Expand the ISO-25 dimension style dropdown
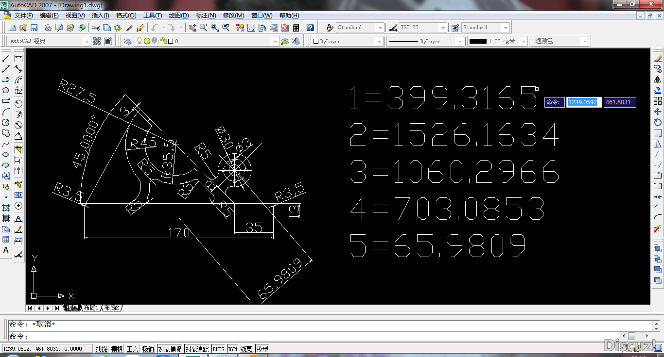The height and width of the screenshot is (357, 664). [x=443, y=28]
